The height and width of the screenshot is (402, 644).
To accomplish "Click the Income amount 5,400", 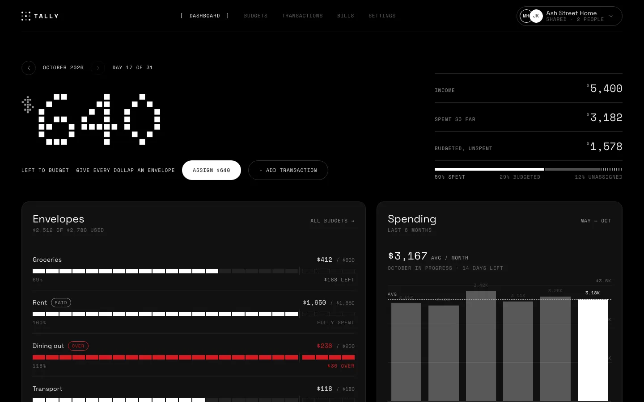I will pos(605,88).
